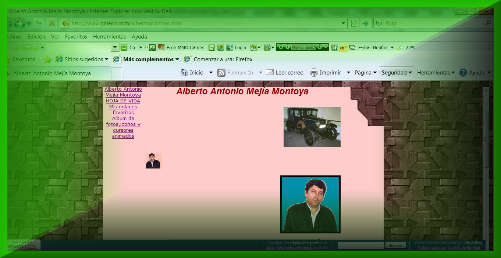Open the Mis enlaces favoritos link
501x258 pixels.
tap(123, 109)
